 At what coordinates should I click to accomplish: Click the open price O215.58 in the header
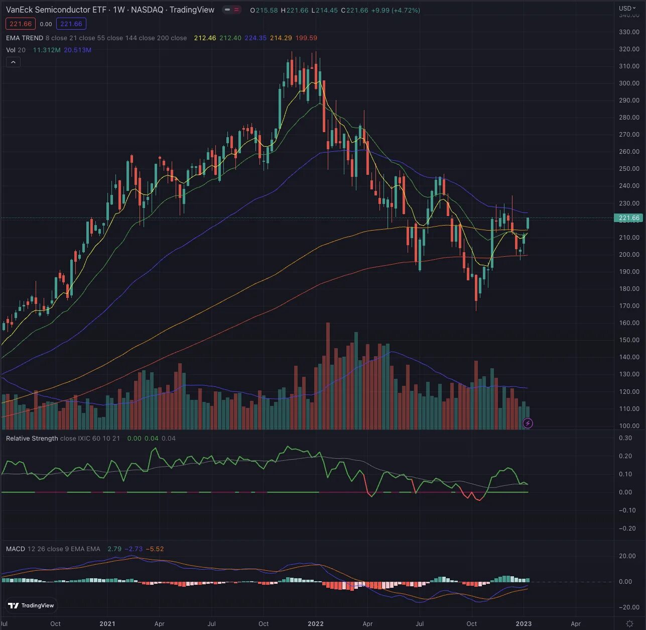click(264, 10)
